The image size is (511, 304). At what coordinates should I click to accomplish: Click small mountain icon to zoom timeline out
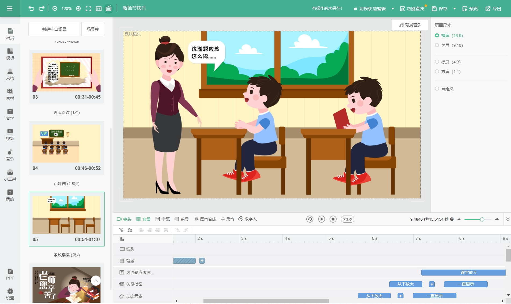pos(459,219)
